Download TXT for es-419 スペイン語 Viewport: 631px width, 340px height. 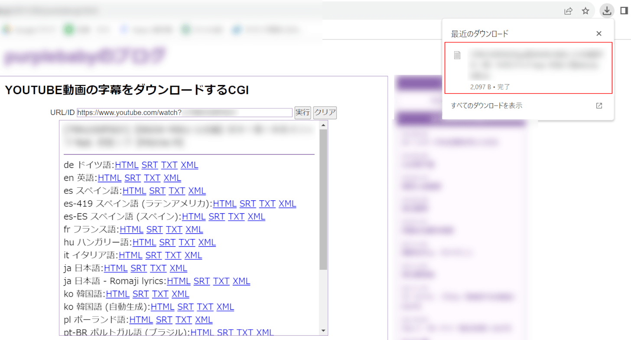[x=267, y=204]
